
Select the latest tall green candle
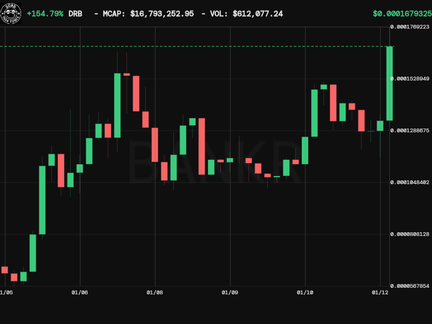389,84
